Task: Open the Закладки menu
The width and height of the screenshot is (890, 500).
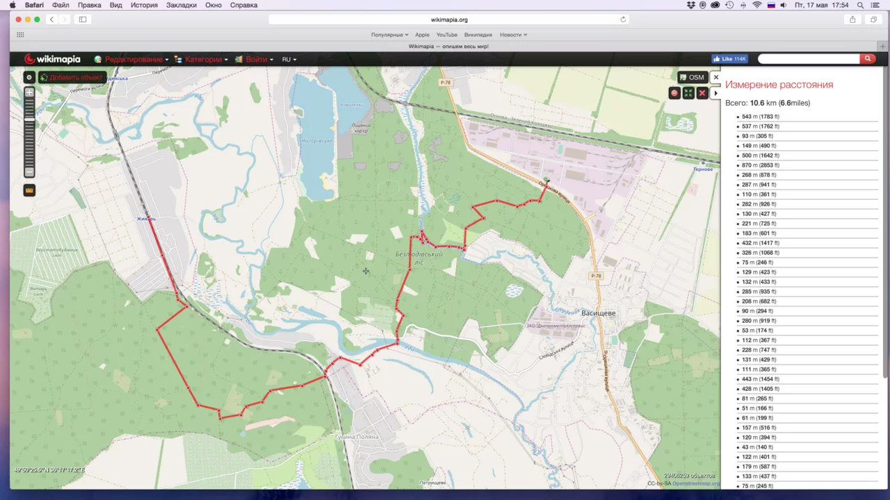Action: pos(181,5)
